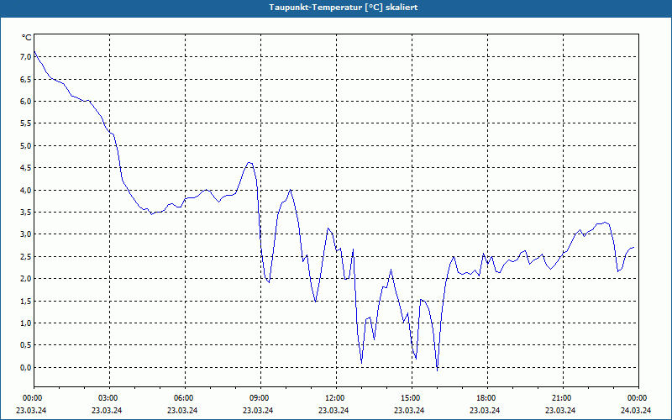Click the '03:00' time axis label
Image resolution: width=672 pixels, height=420 pixels.
108,397
